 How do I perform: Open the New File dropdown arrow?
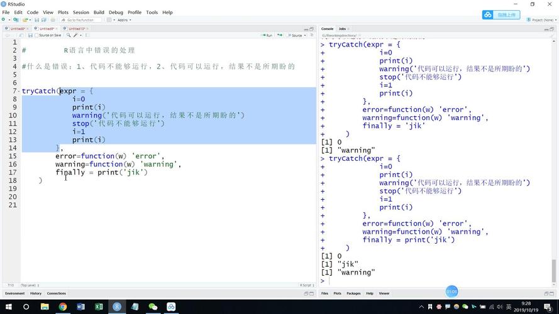(9, 20)
